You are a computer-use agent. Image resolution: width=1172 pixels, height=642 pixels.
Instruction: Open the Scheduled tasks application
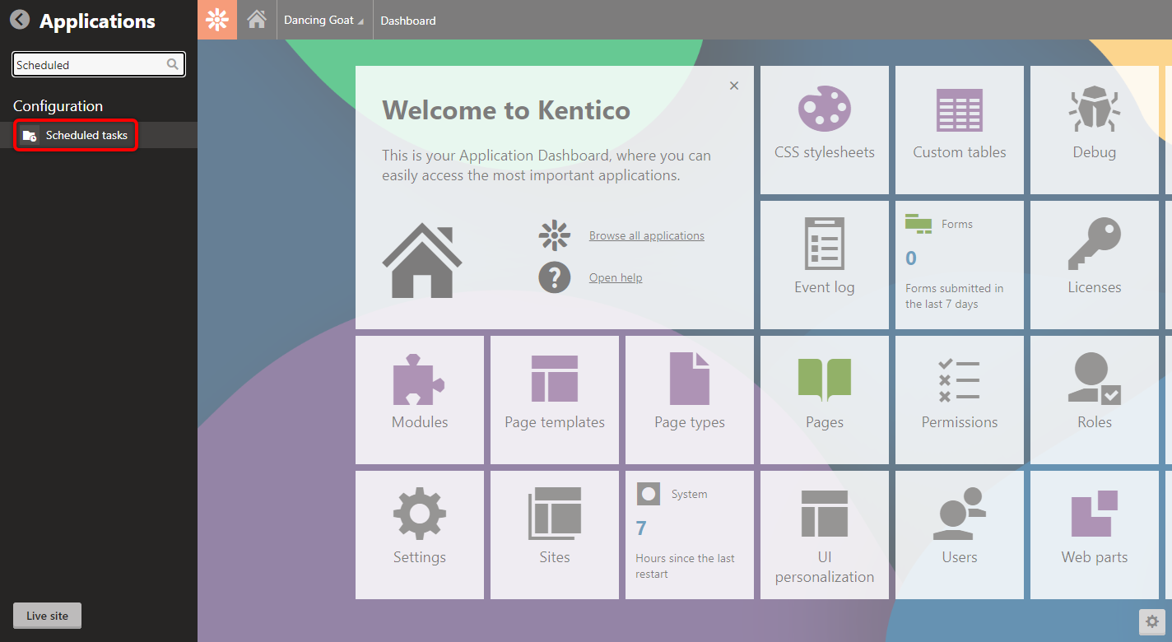99,135
